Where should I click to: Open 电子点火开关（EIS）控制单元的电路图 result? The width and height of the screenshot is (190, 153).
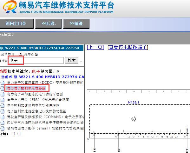coord(38,100)
